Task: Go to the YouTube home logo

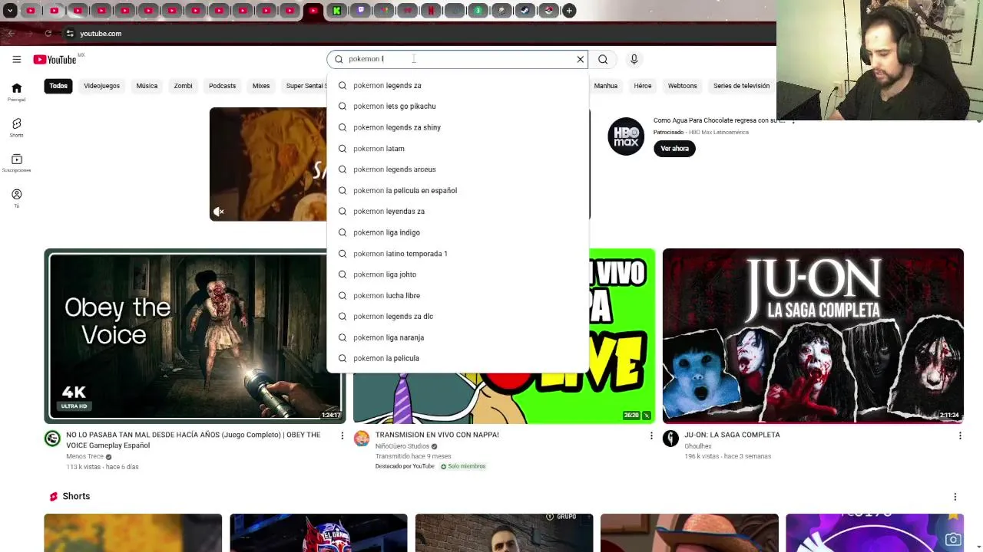Action: point(55,59)
